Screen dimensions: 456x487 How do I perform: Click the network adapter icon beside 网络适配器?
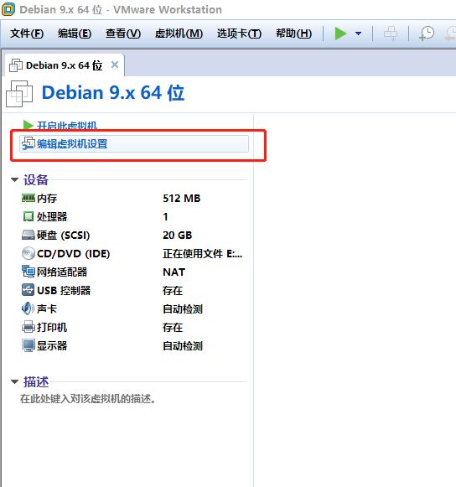click(28, 272)
